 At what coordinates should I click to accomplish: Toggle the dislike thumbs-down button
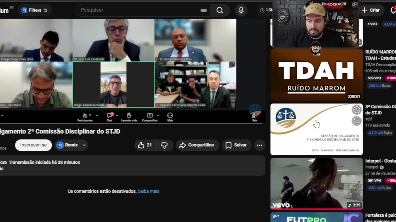(x=164, y=145)
